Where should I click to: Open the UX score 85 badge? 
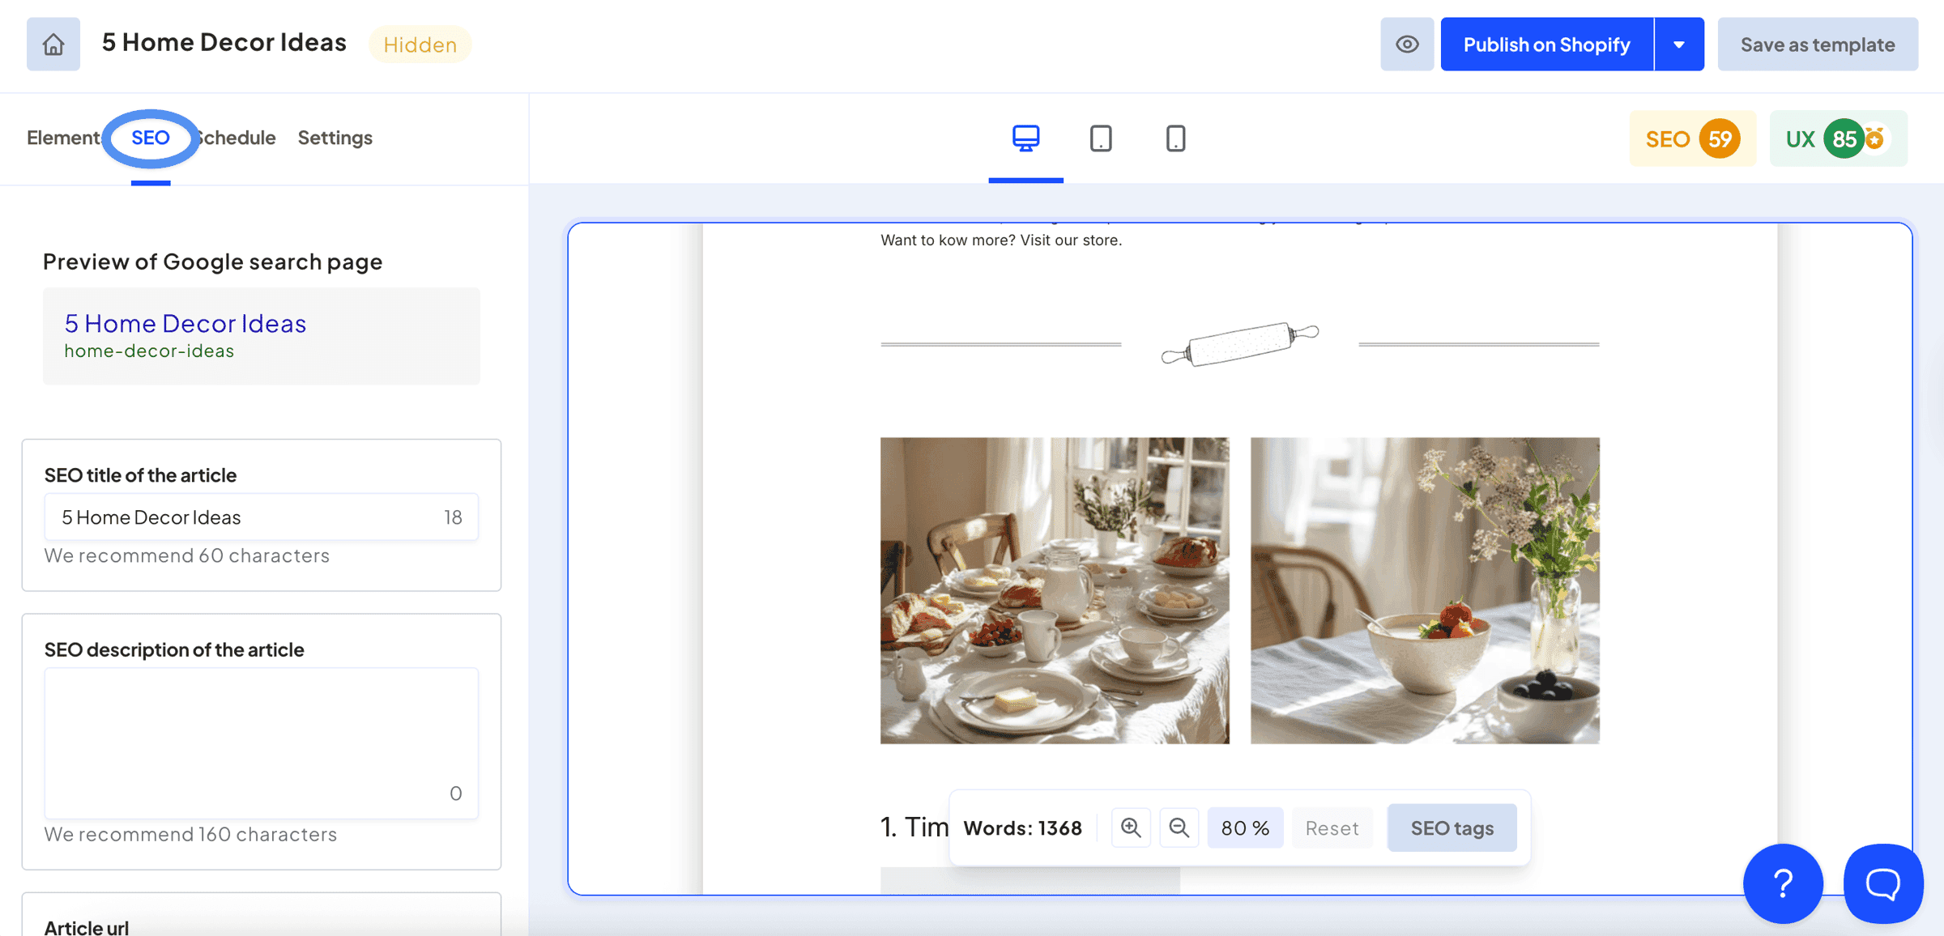coord(1838,138)
